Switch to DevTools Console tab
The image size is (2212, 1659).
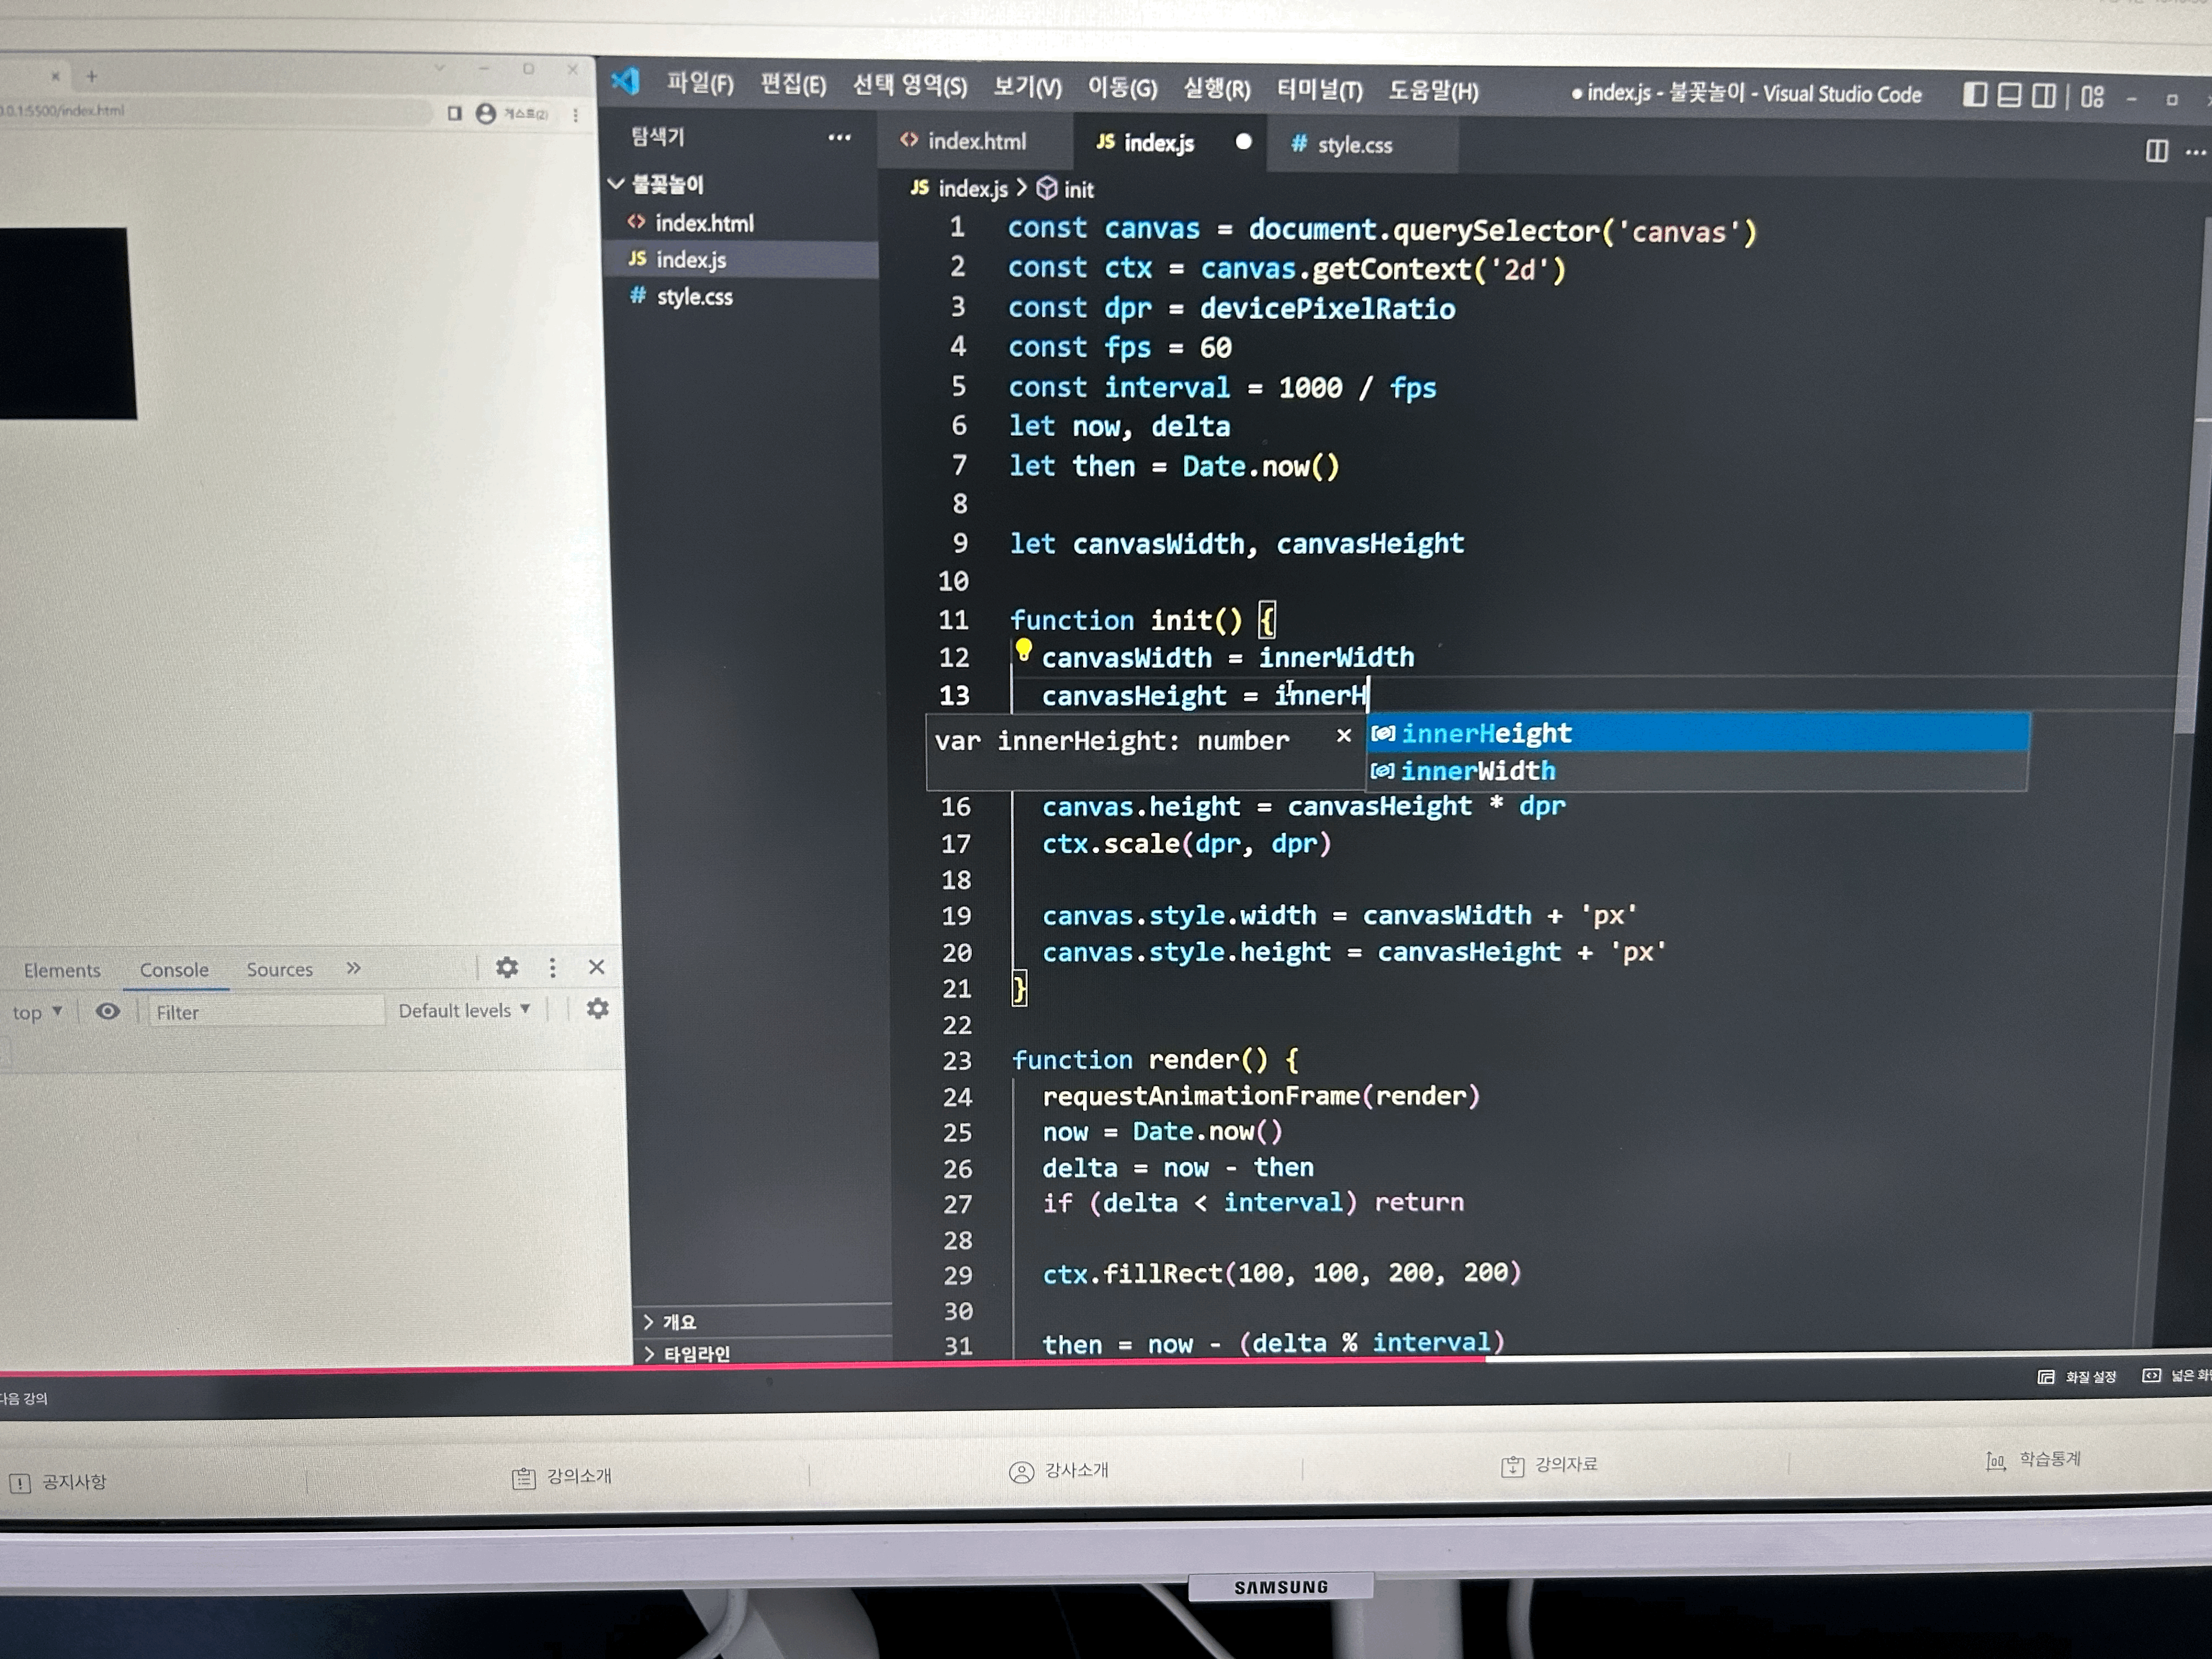[x=174, y=970]
